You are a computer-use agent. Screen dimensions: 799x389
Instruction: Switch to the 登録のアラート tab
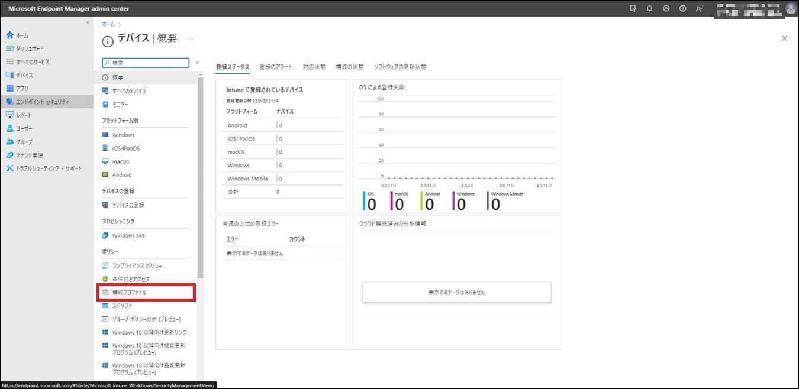(276, 67)
